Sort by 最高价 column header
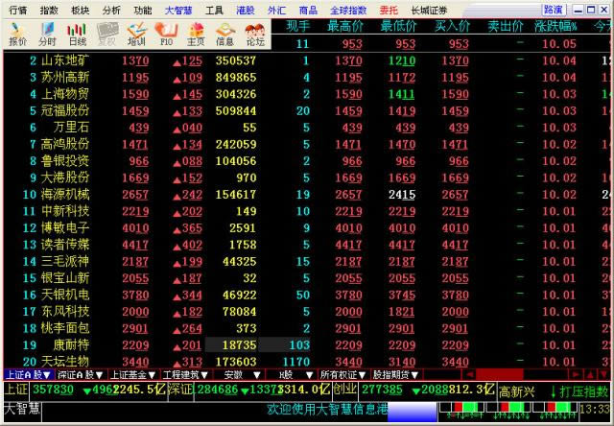 (x=345, y=27)
